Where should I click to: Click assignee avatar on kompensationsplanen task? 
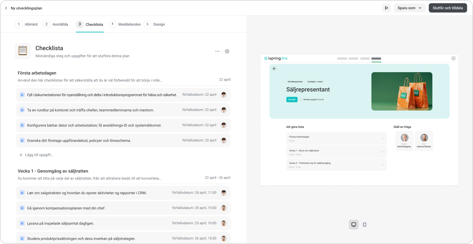(x=224, y=208)
